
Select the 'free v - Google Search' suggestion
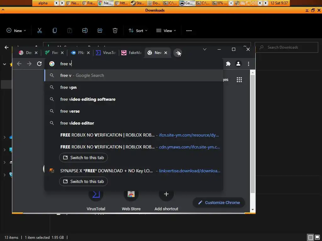point(134,75)
